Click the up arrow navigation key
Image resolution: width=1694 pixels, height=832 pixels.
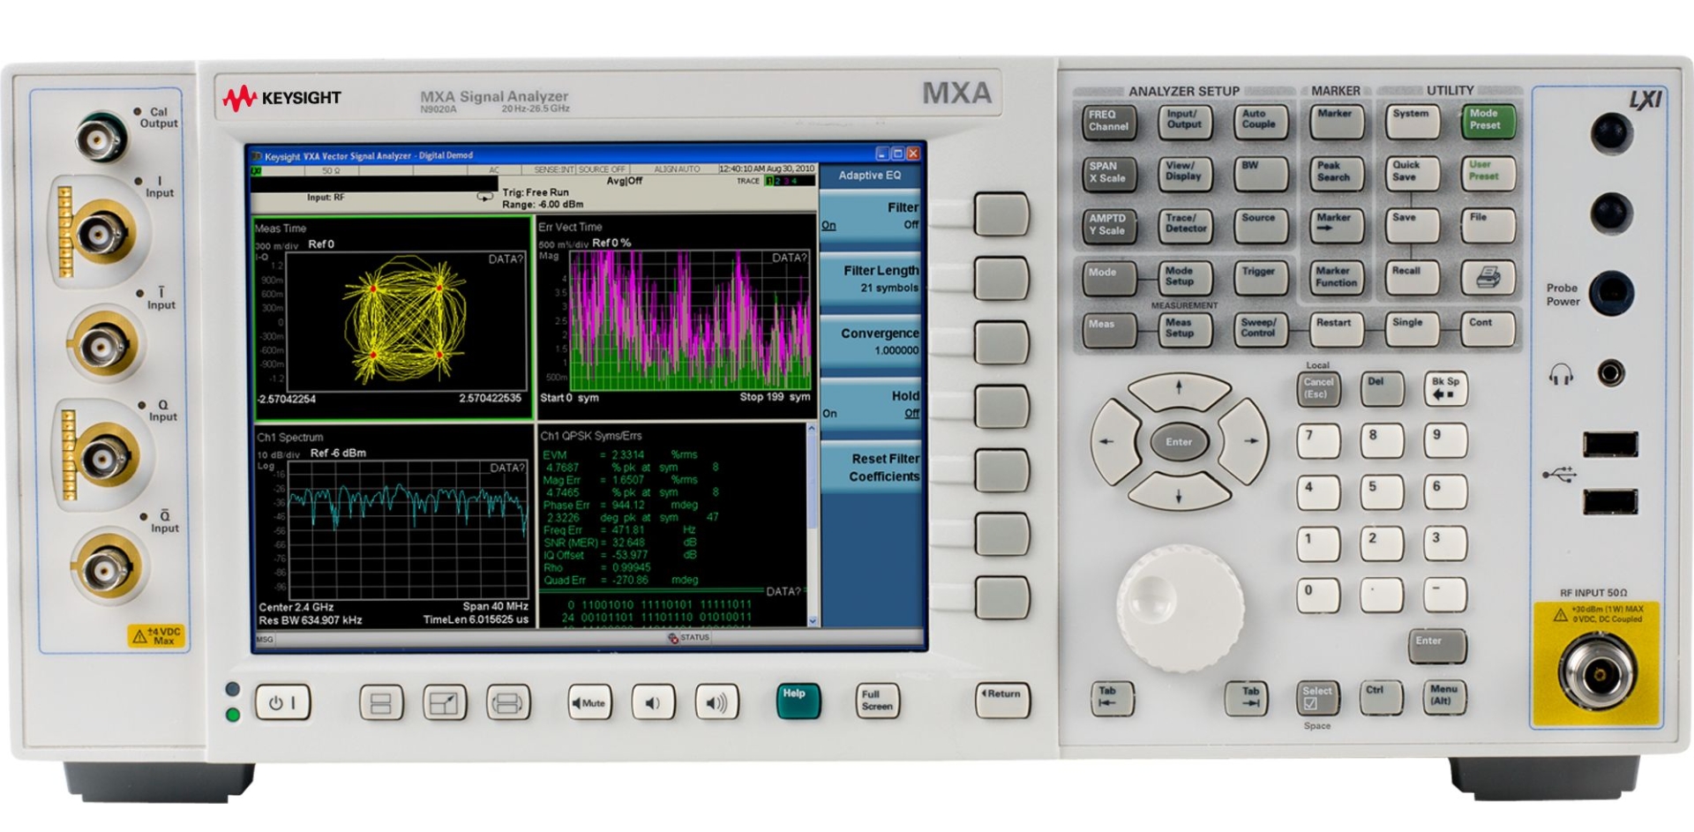pos(1179,389)
